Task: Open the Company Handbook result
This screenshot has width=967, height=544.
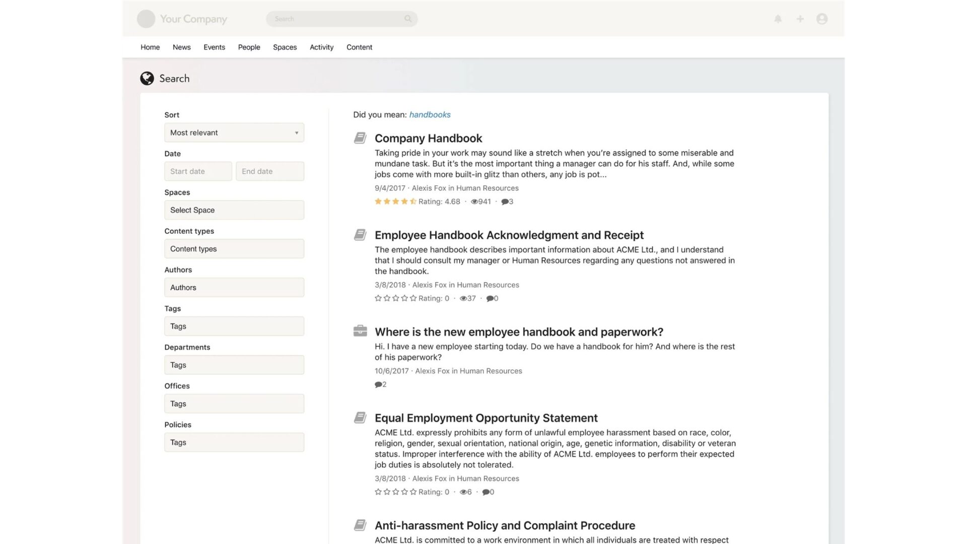Action: (x=428, y=139)
